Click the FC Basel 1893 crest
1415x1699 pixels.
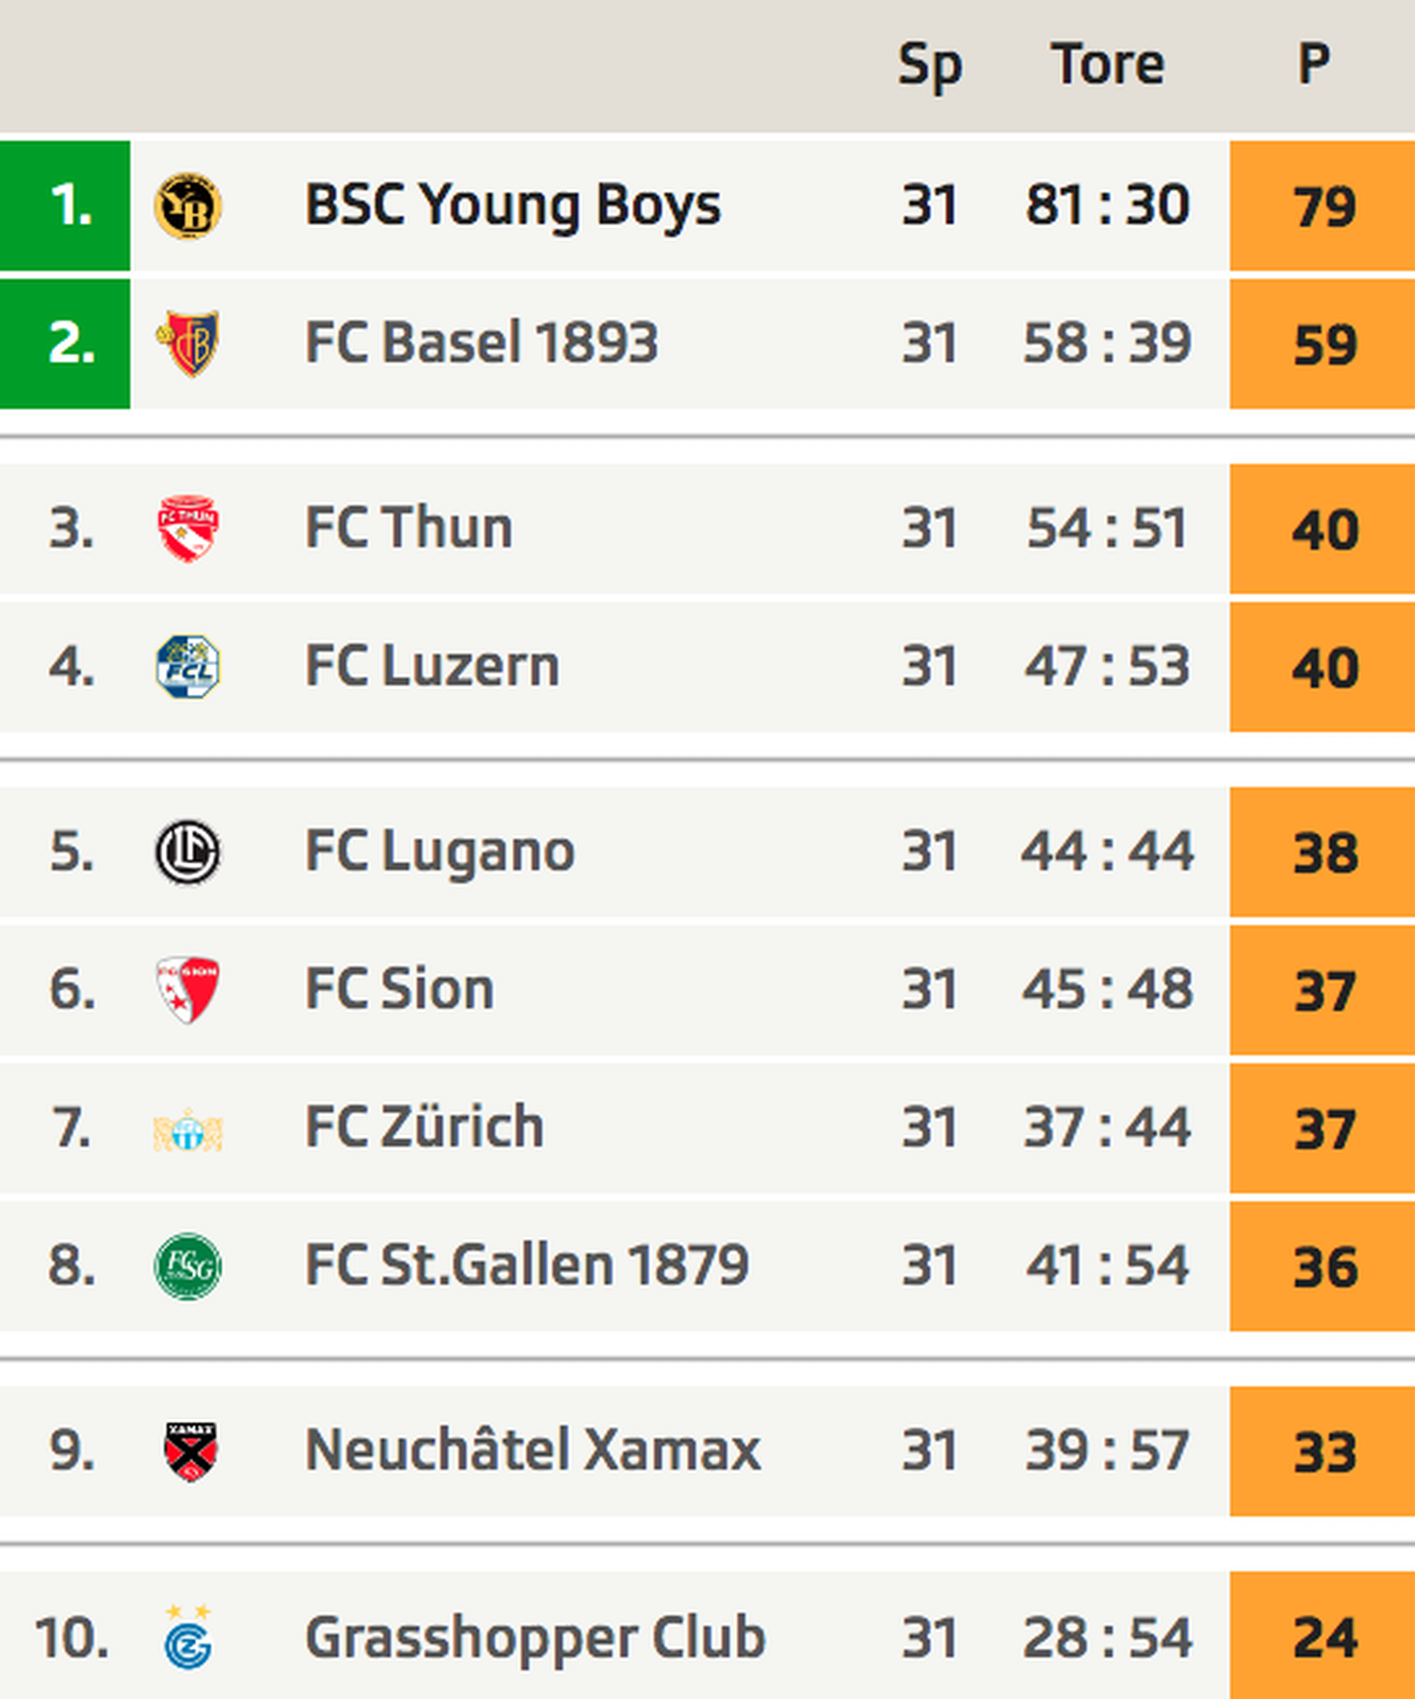point(188,344)
